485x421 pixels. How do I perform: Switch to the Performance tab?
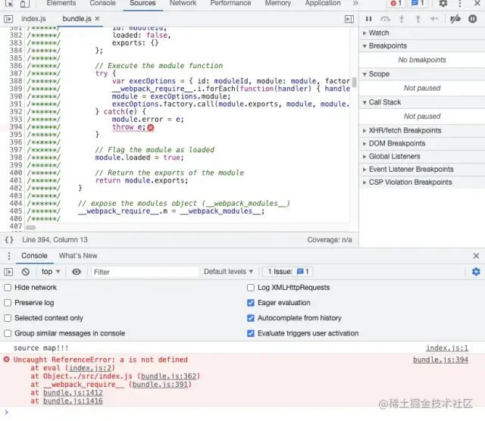tap(230, 3)
